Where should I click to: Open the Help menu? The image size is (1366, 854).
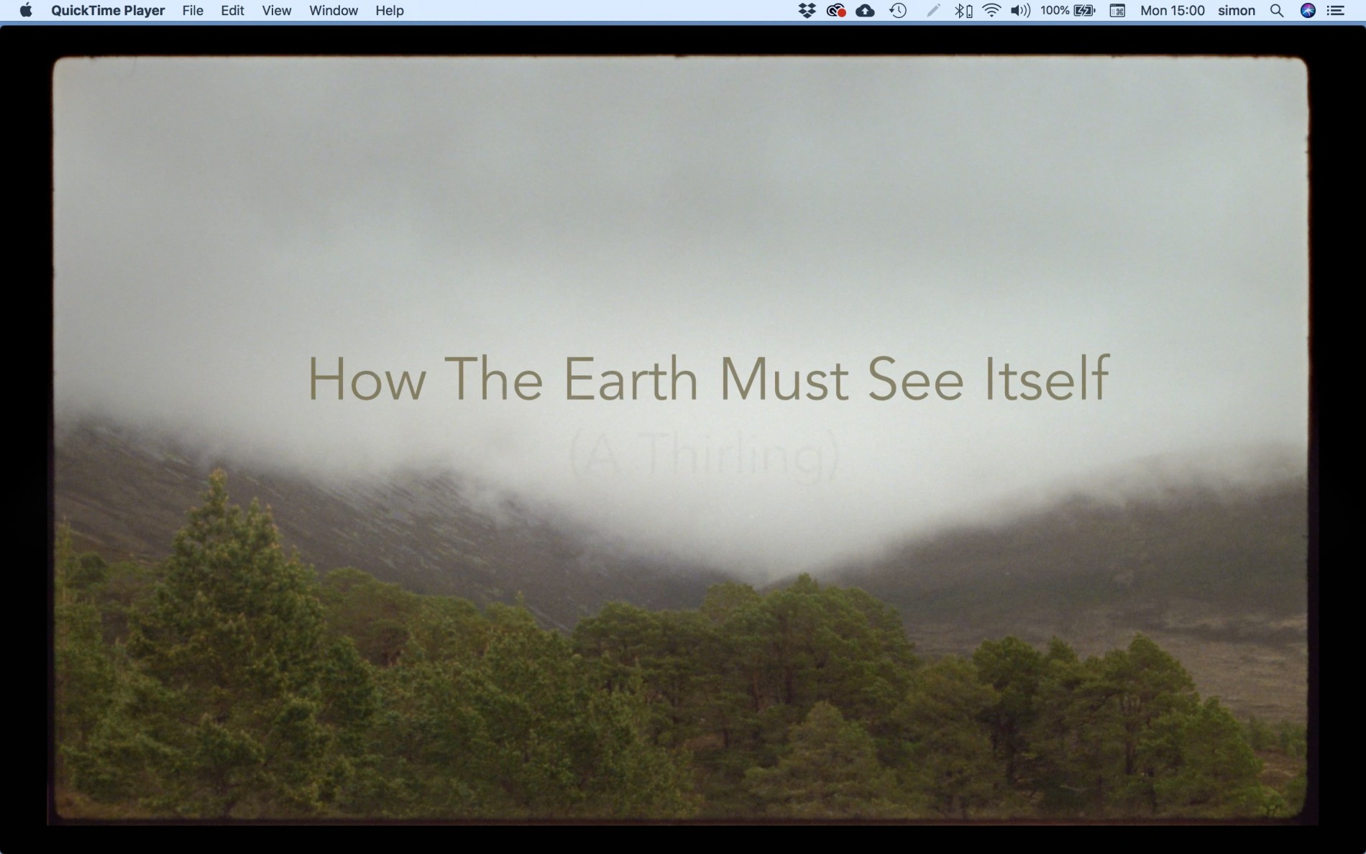click(x=388, y=11)
